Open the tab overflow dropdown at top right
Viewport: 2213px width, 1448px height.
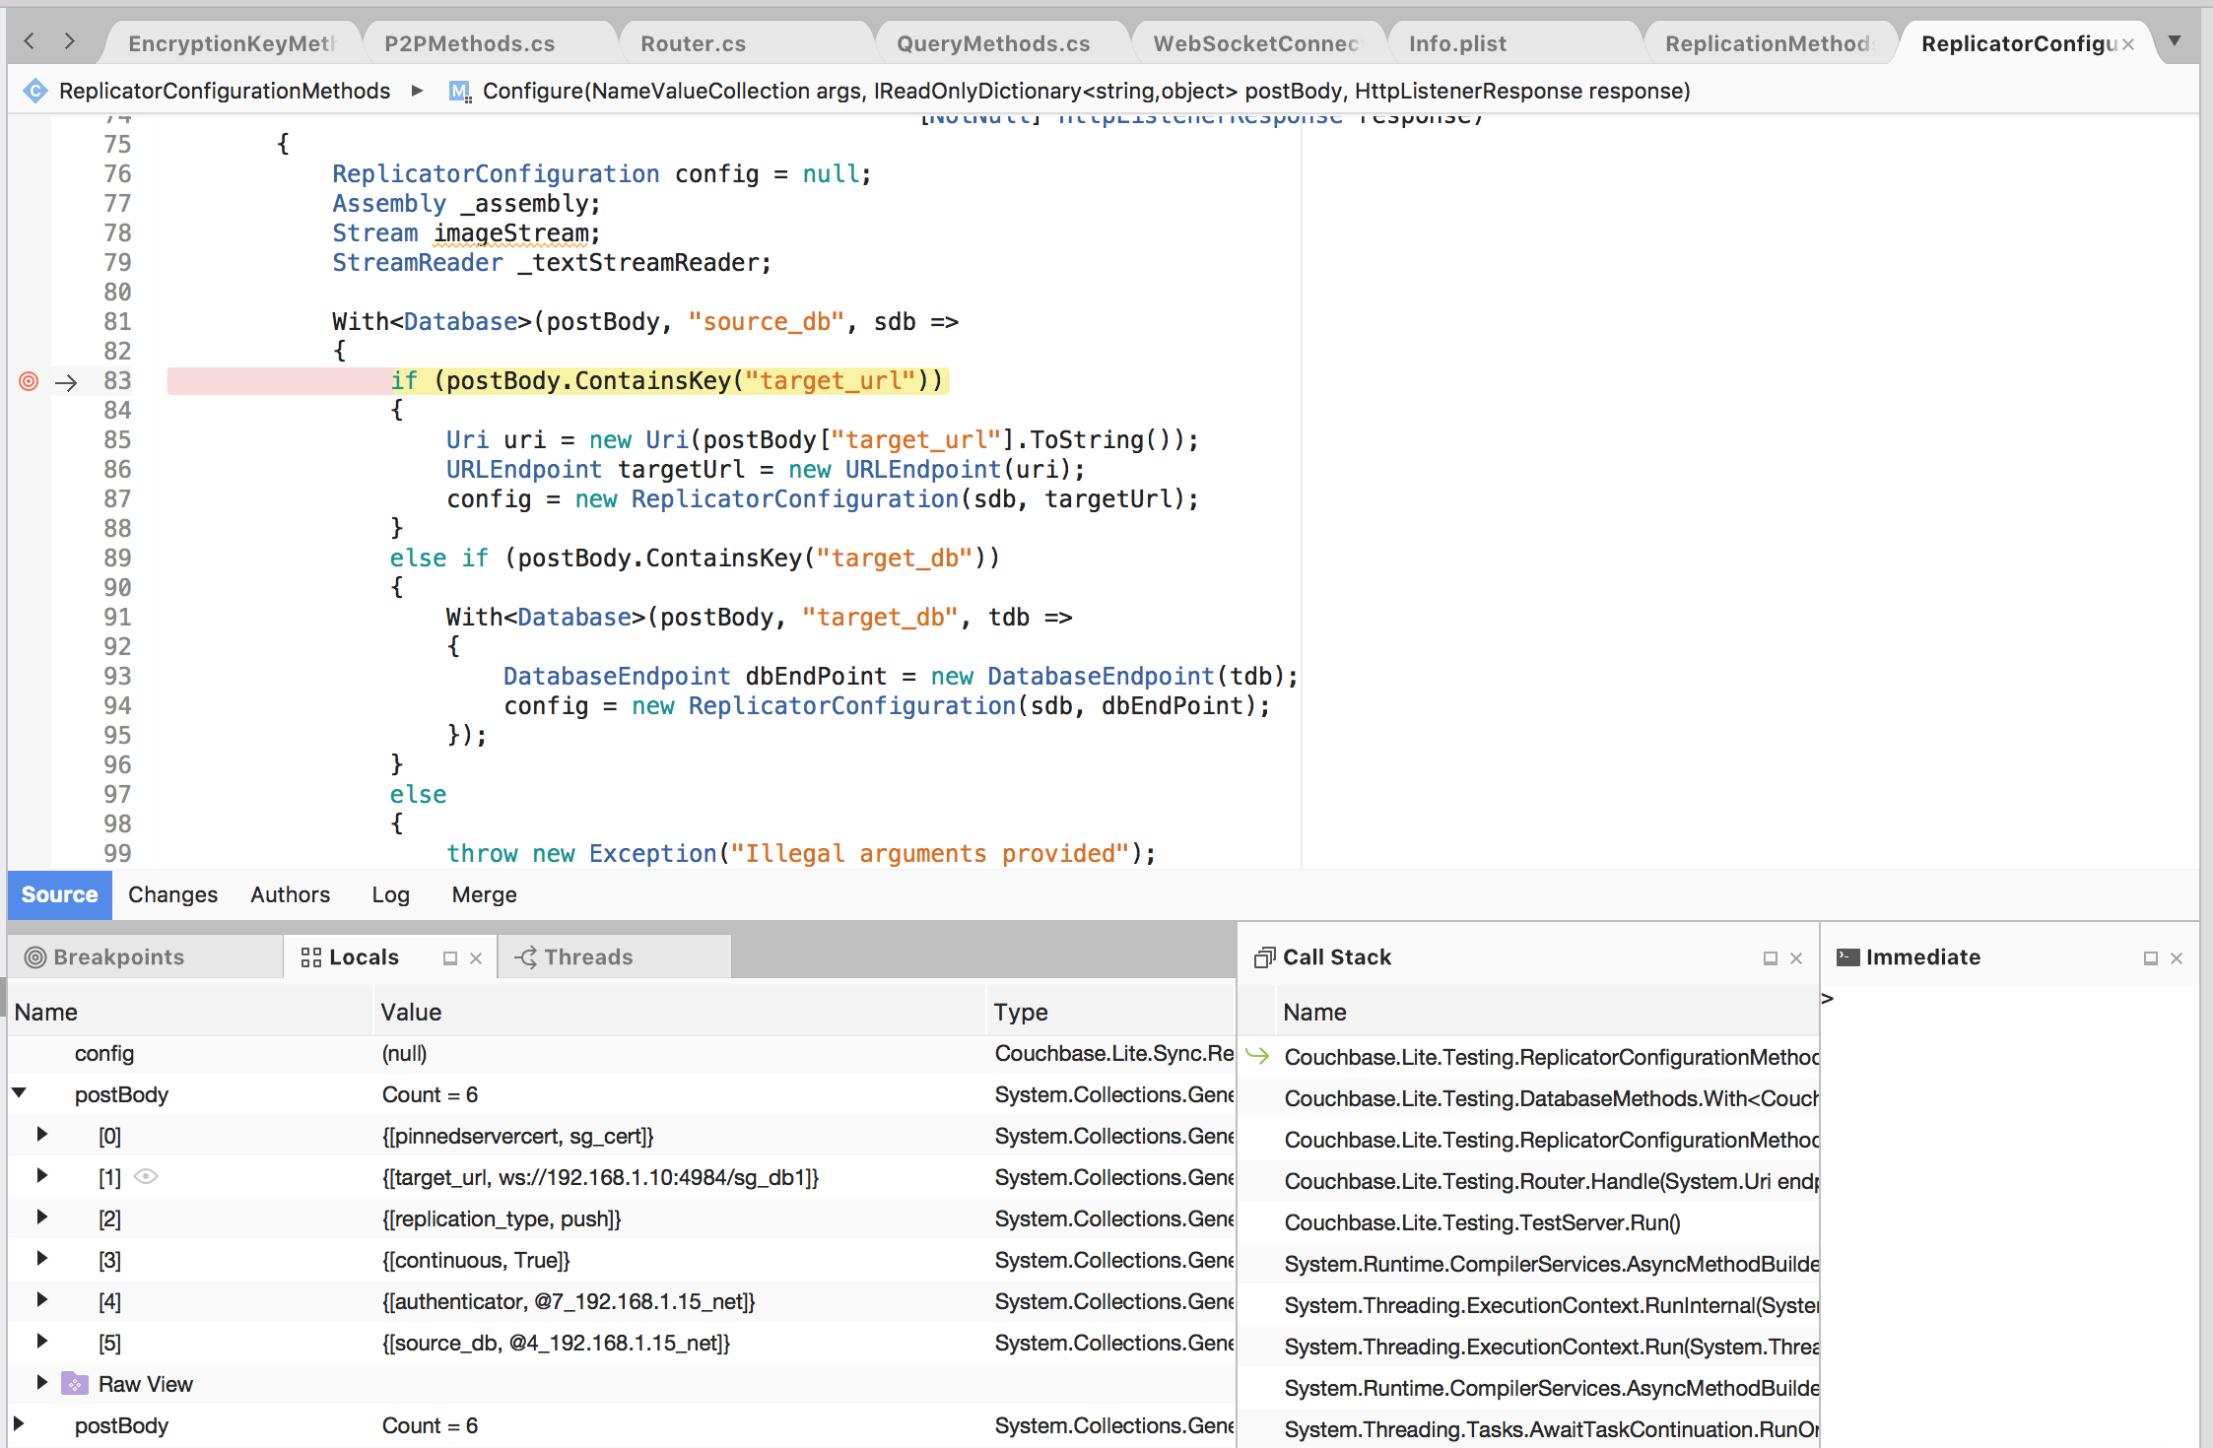(2175, 42)
